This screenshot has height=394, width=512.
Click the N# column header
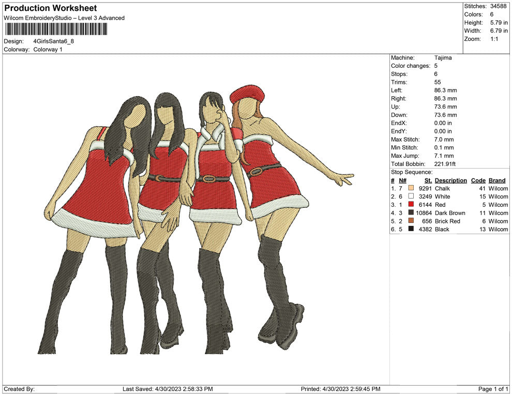coord(402,180)
